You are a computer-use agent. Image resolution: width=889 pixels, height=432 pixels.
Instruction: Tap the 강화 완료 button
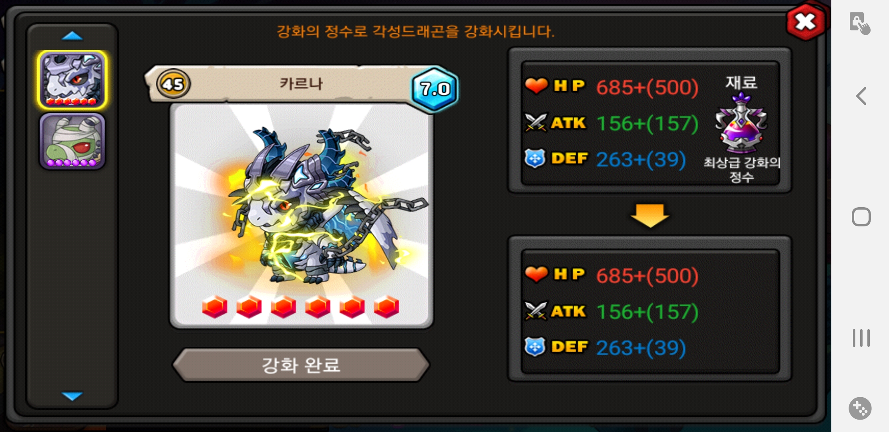click(x=301, y=365)
